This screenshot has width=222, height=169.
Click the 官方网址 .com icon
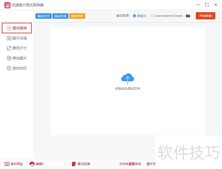pyautogui.click(x=7, y=164)
